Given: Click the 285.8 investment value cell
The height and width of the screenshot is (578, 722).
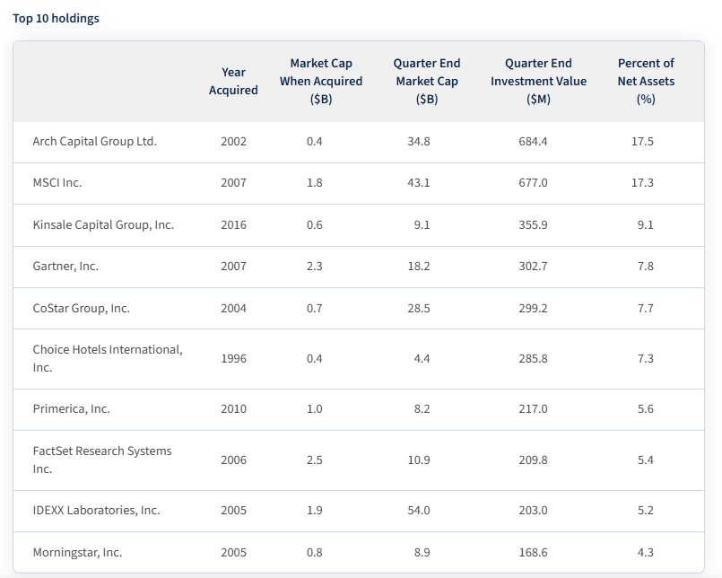Looking at the screenshot, I should click(534, 359).
